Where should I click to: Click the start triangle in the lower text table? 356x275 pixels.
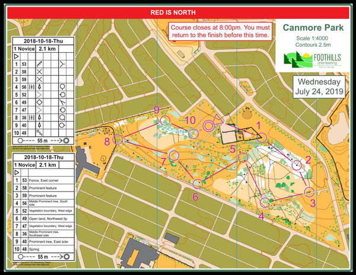[17, 172]
